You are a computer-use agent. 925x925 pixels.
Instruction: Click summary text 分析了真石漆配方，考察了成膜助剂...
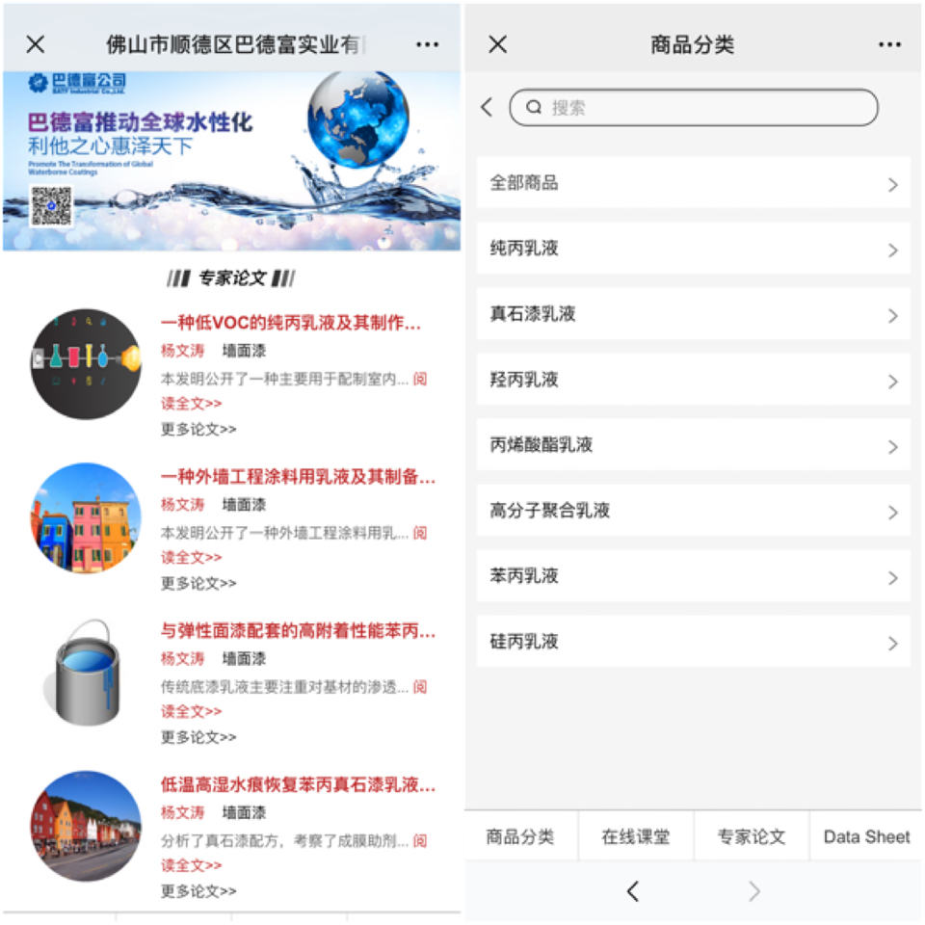pos(284,840)
